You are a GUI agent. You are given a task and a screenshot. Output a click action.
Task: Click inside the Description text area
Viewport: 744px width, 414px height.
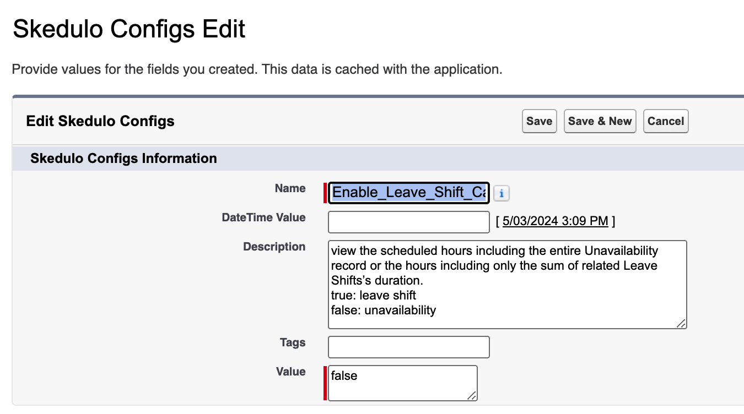pyautogui.click(x=508, y=285)
